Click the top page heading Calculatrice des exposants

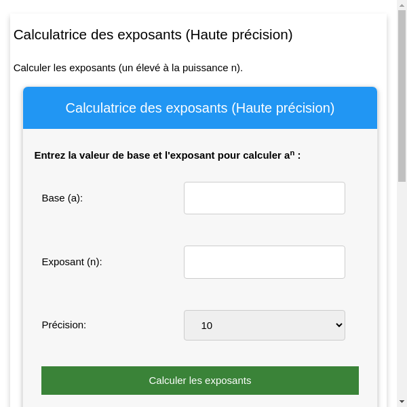point(153,35)
